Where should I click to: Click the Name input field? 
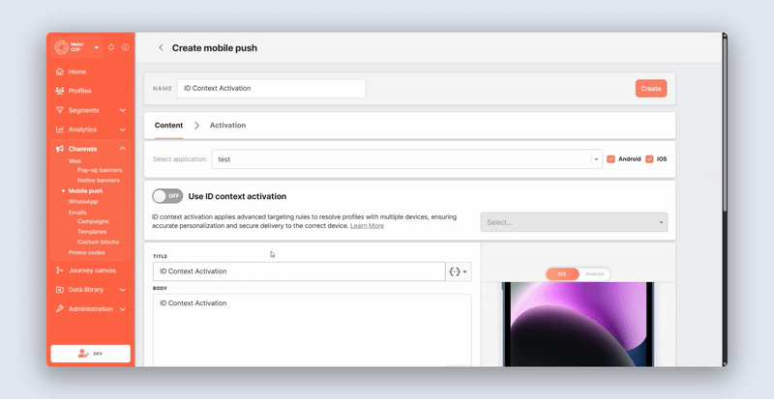click(271, 88)
